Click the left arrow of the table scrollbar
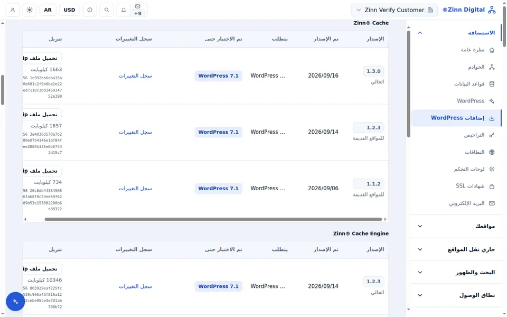 point(25,219)
